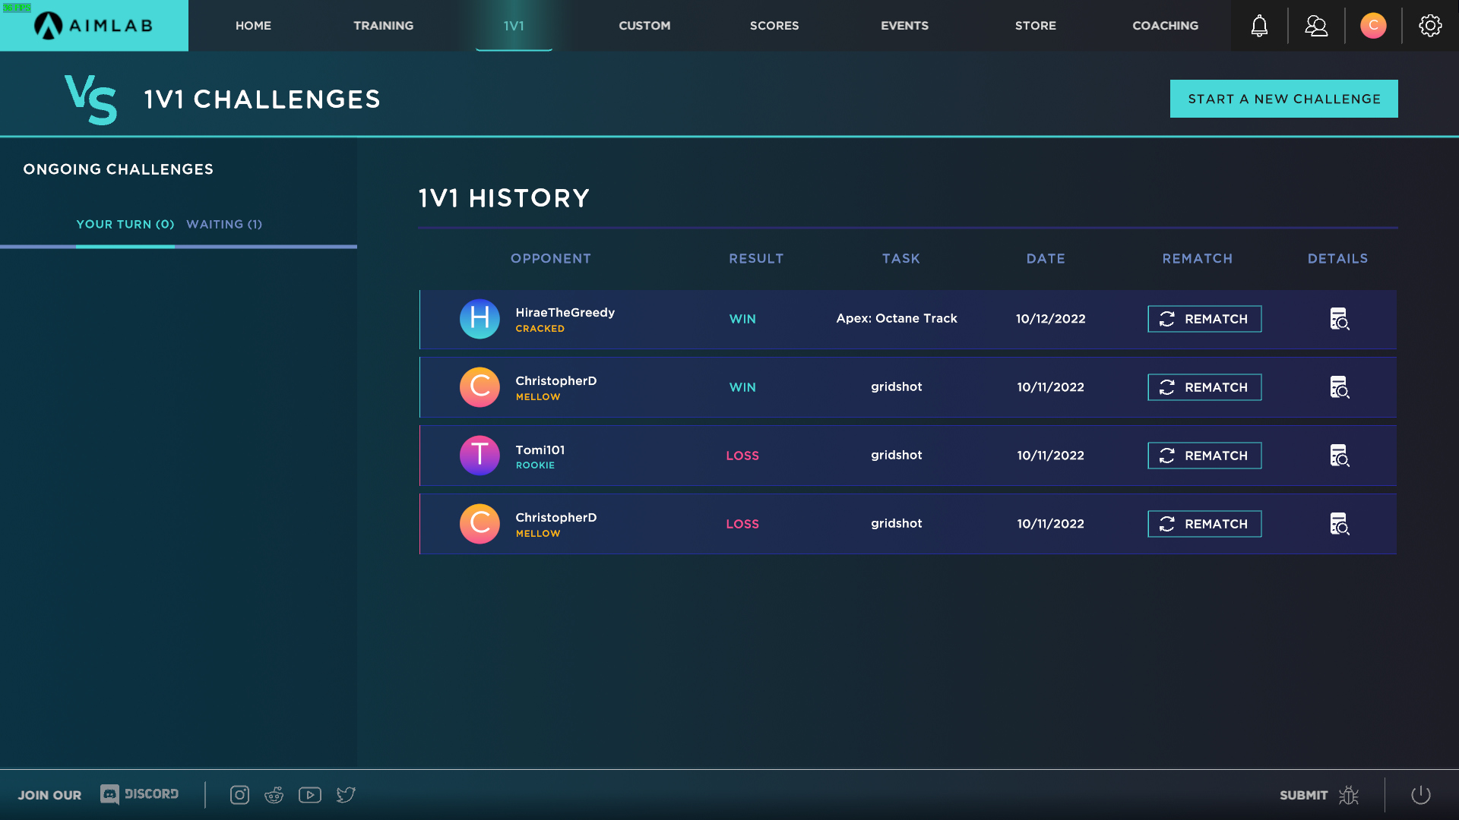
Task: Toggle the YOUR TURN challenges view
Action: pyautogui.click(x=125, y=224)
